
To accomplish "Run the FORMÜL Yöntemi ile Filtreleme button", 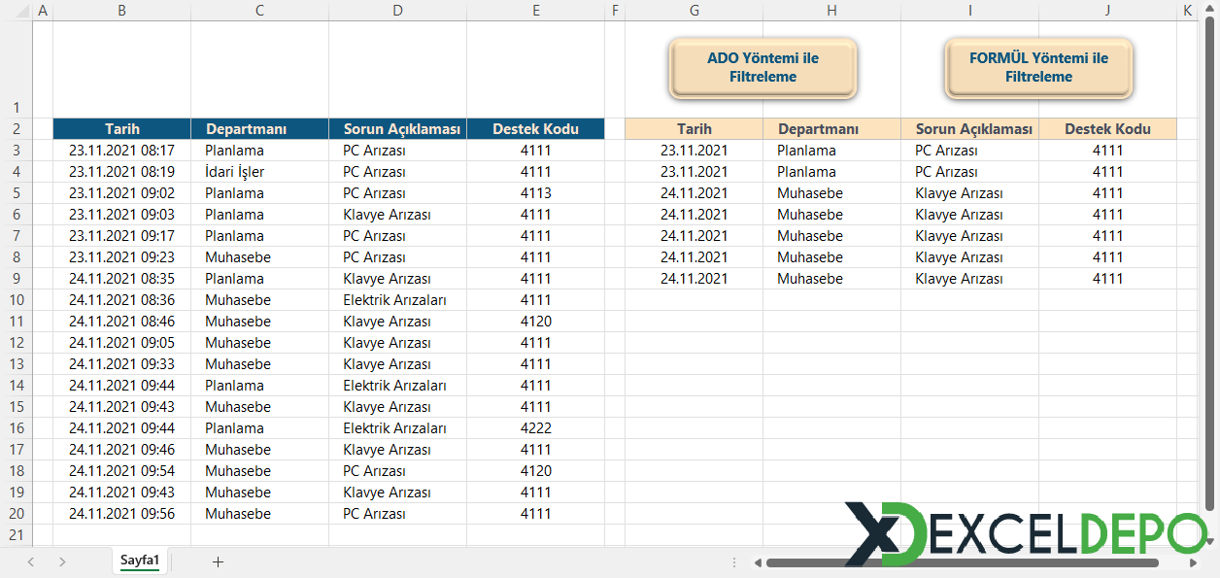I will pos(1038,68).
